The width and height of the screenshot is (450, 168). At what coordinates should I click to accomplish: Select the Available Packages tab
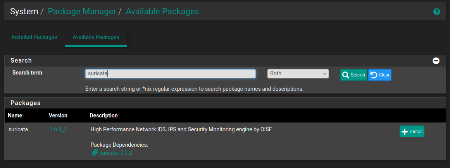96,37
